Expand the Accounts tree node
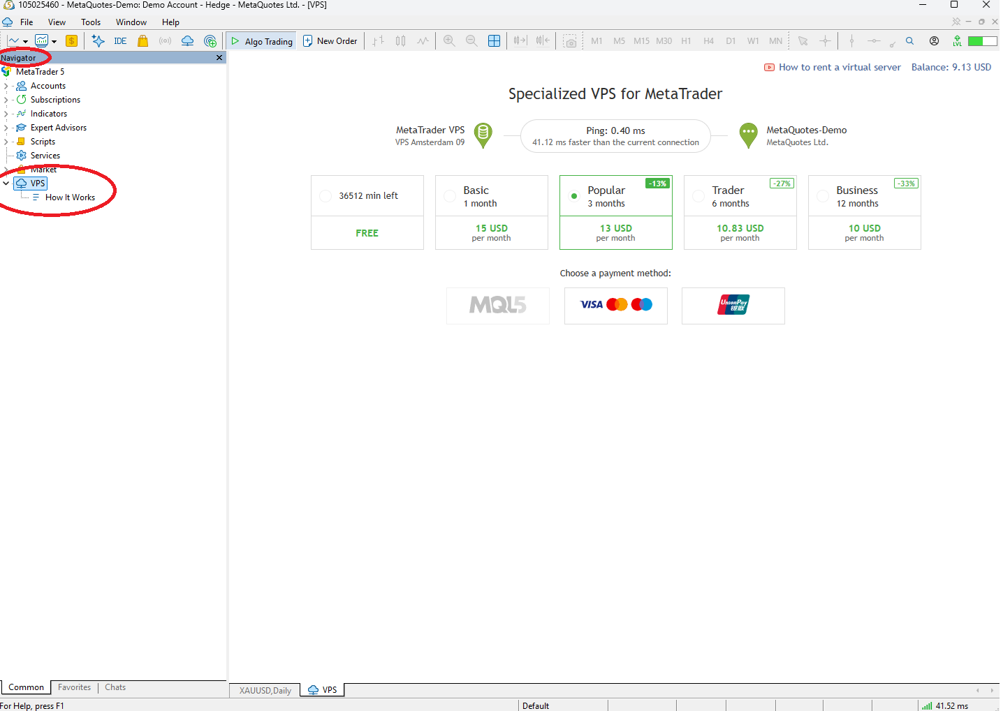The image size is (1003, 711). (x=6, y=86)
